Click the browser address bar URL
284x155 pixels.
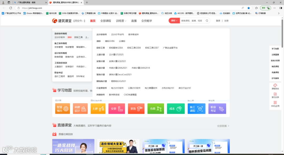click(x=32, y=8)
